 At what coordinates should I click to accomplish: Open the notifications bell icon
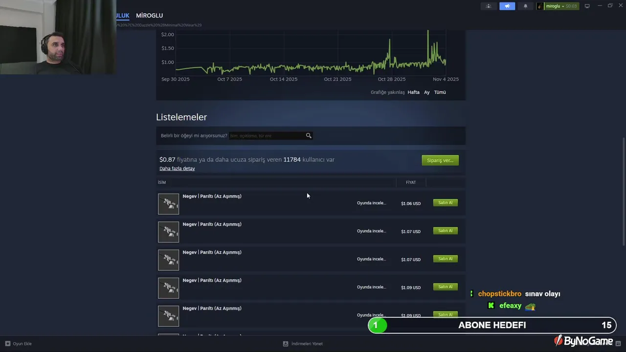point(526,6)
